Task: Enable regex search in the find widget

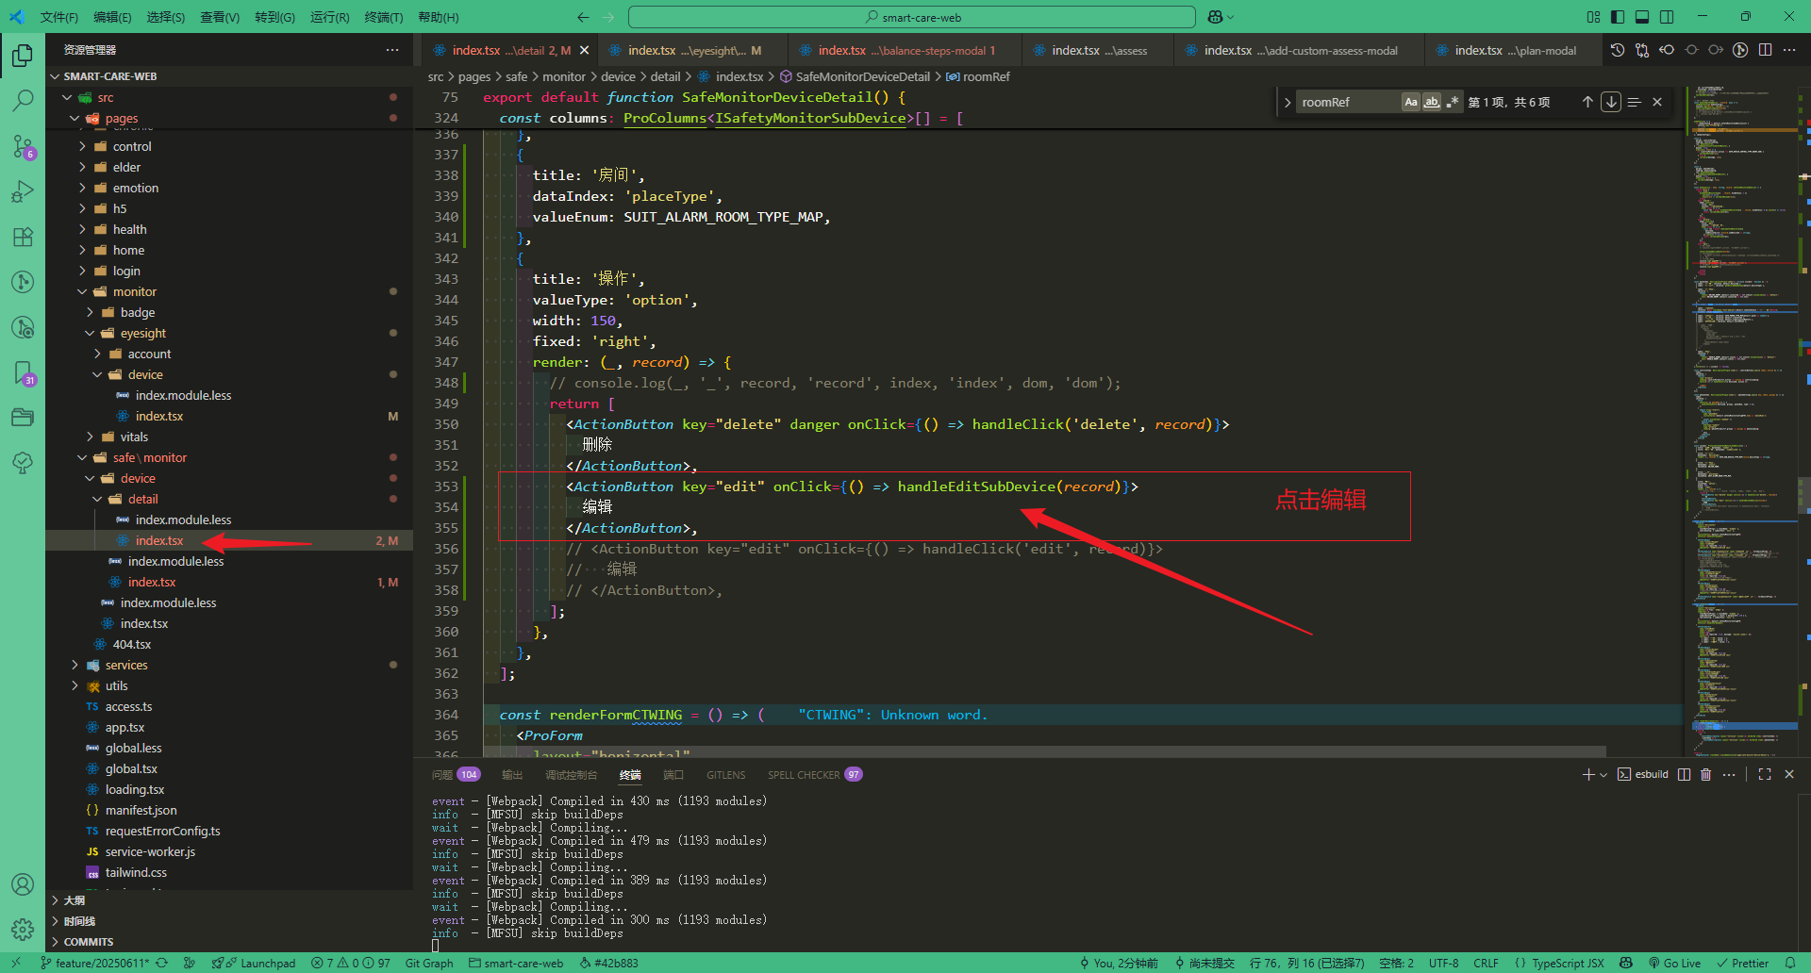Action: pos(1453,101)
